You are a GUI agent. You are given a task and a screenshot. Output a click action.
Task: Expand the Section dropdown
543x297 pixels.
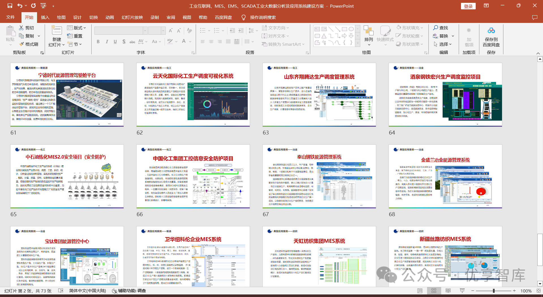75,44
